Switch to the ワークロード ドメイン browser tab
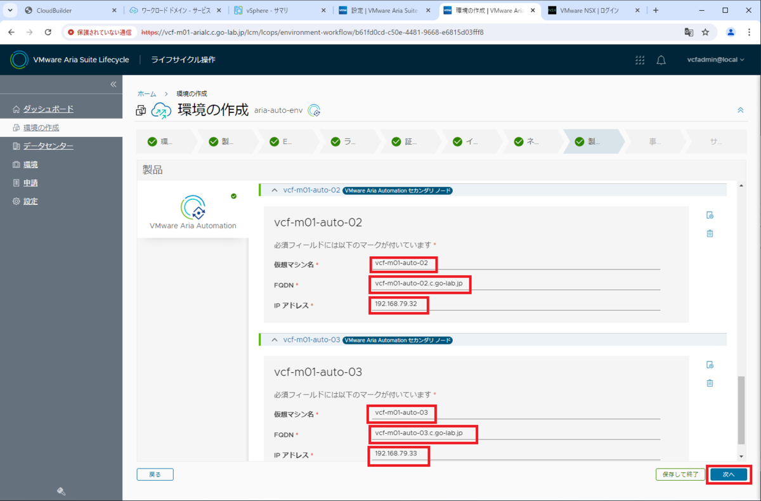761x501 pixels. (x=174, y=10)
